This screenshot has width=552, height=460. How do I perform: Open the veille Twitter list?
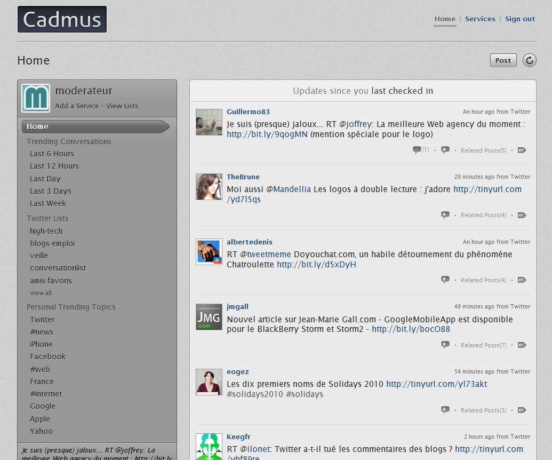click(x=39, y=256)
